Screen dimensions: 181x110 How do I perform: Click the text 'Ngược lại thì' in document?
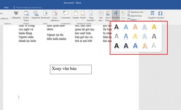click(55, 35)
